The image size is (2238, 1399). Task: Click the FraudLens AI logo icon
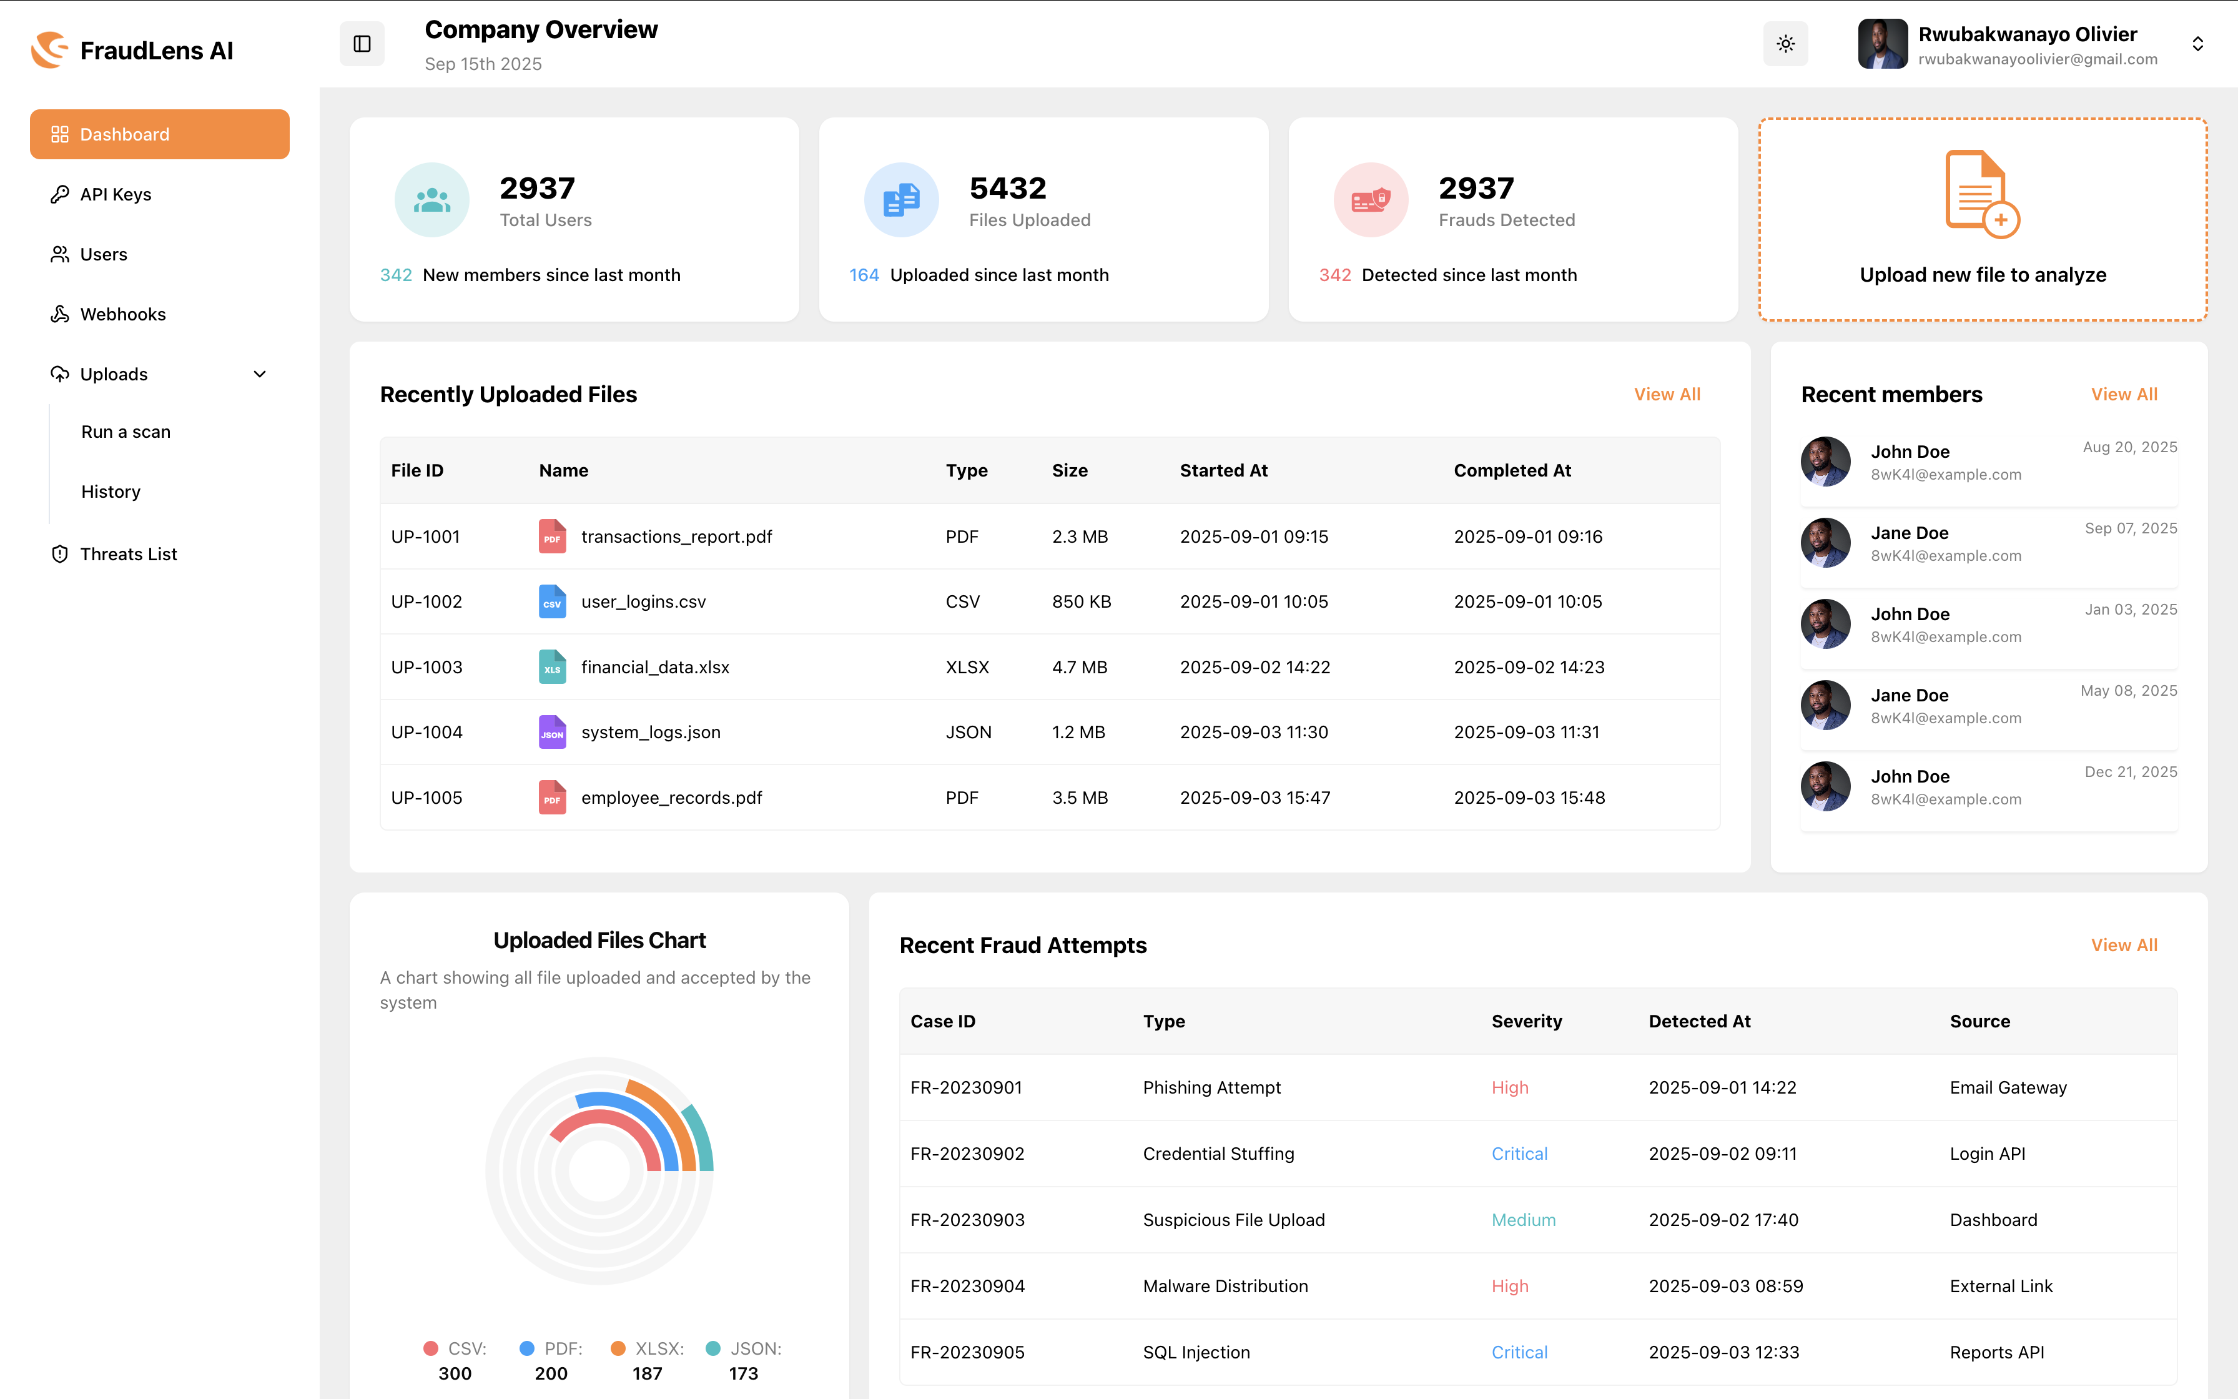click(x=50, y=50)
